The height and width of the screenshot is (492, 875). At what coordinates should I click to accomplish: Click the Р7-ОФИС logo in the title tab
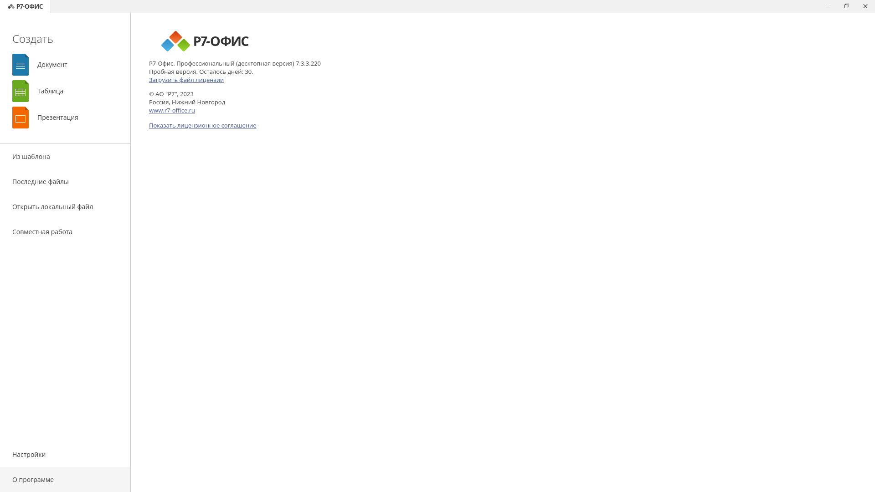25,6
